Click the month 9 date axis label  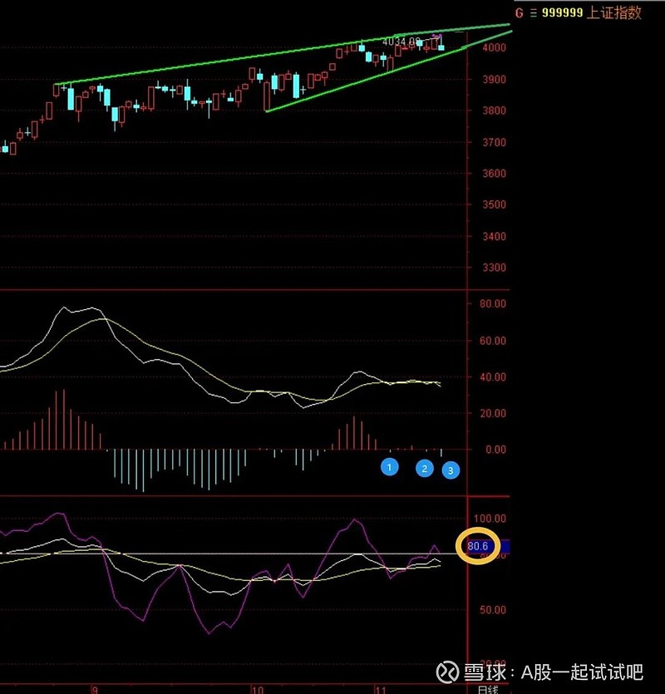95,690
